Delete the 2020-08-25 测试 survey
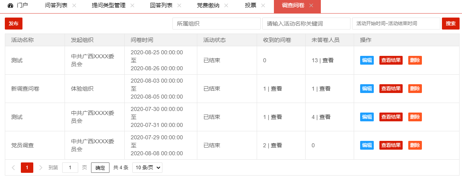Screen dimensions: 462x180 pos(415,60)
